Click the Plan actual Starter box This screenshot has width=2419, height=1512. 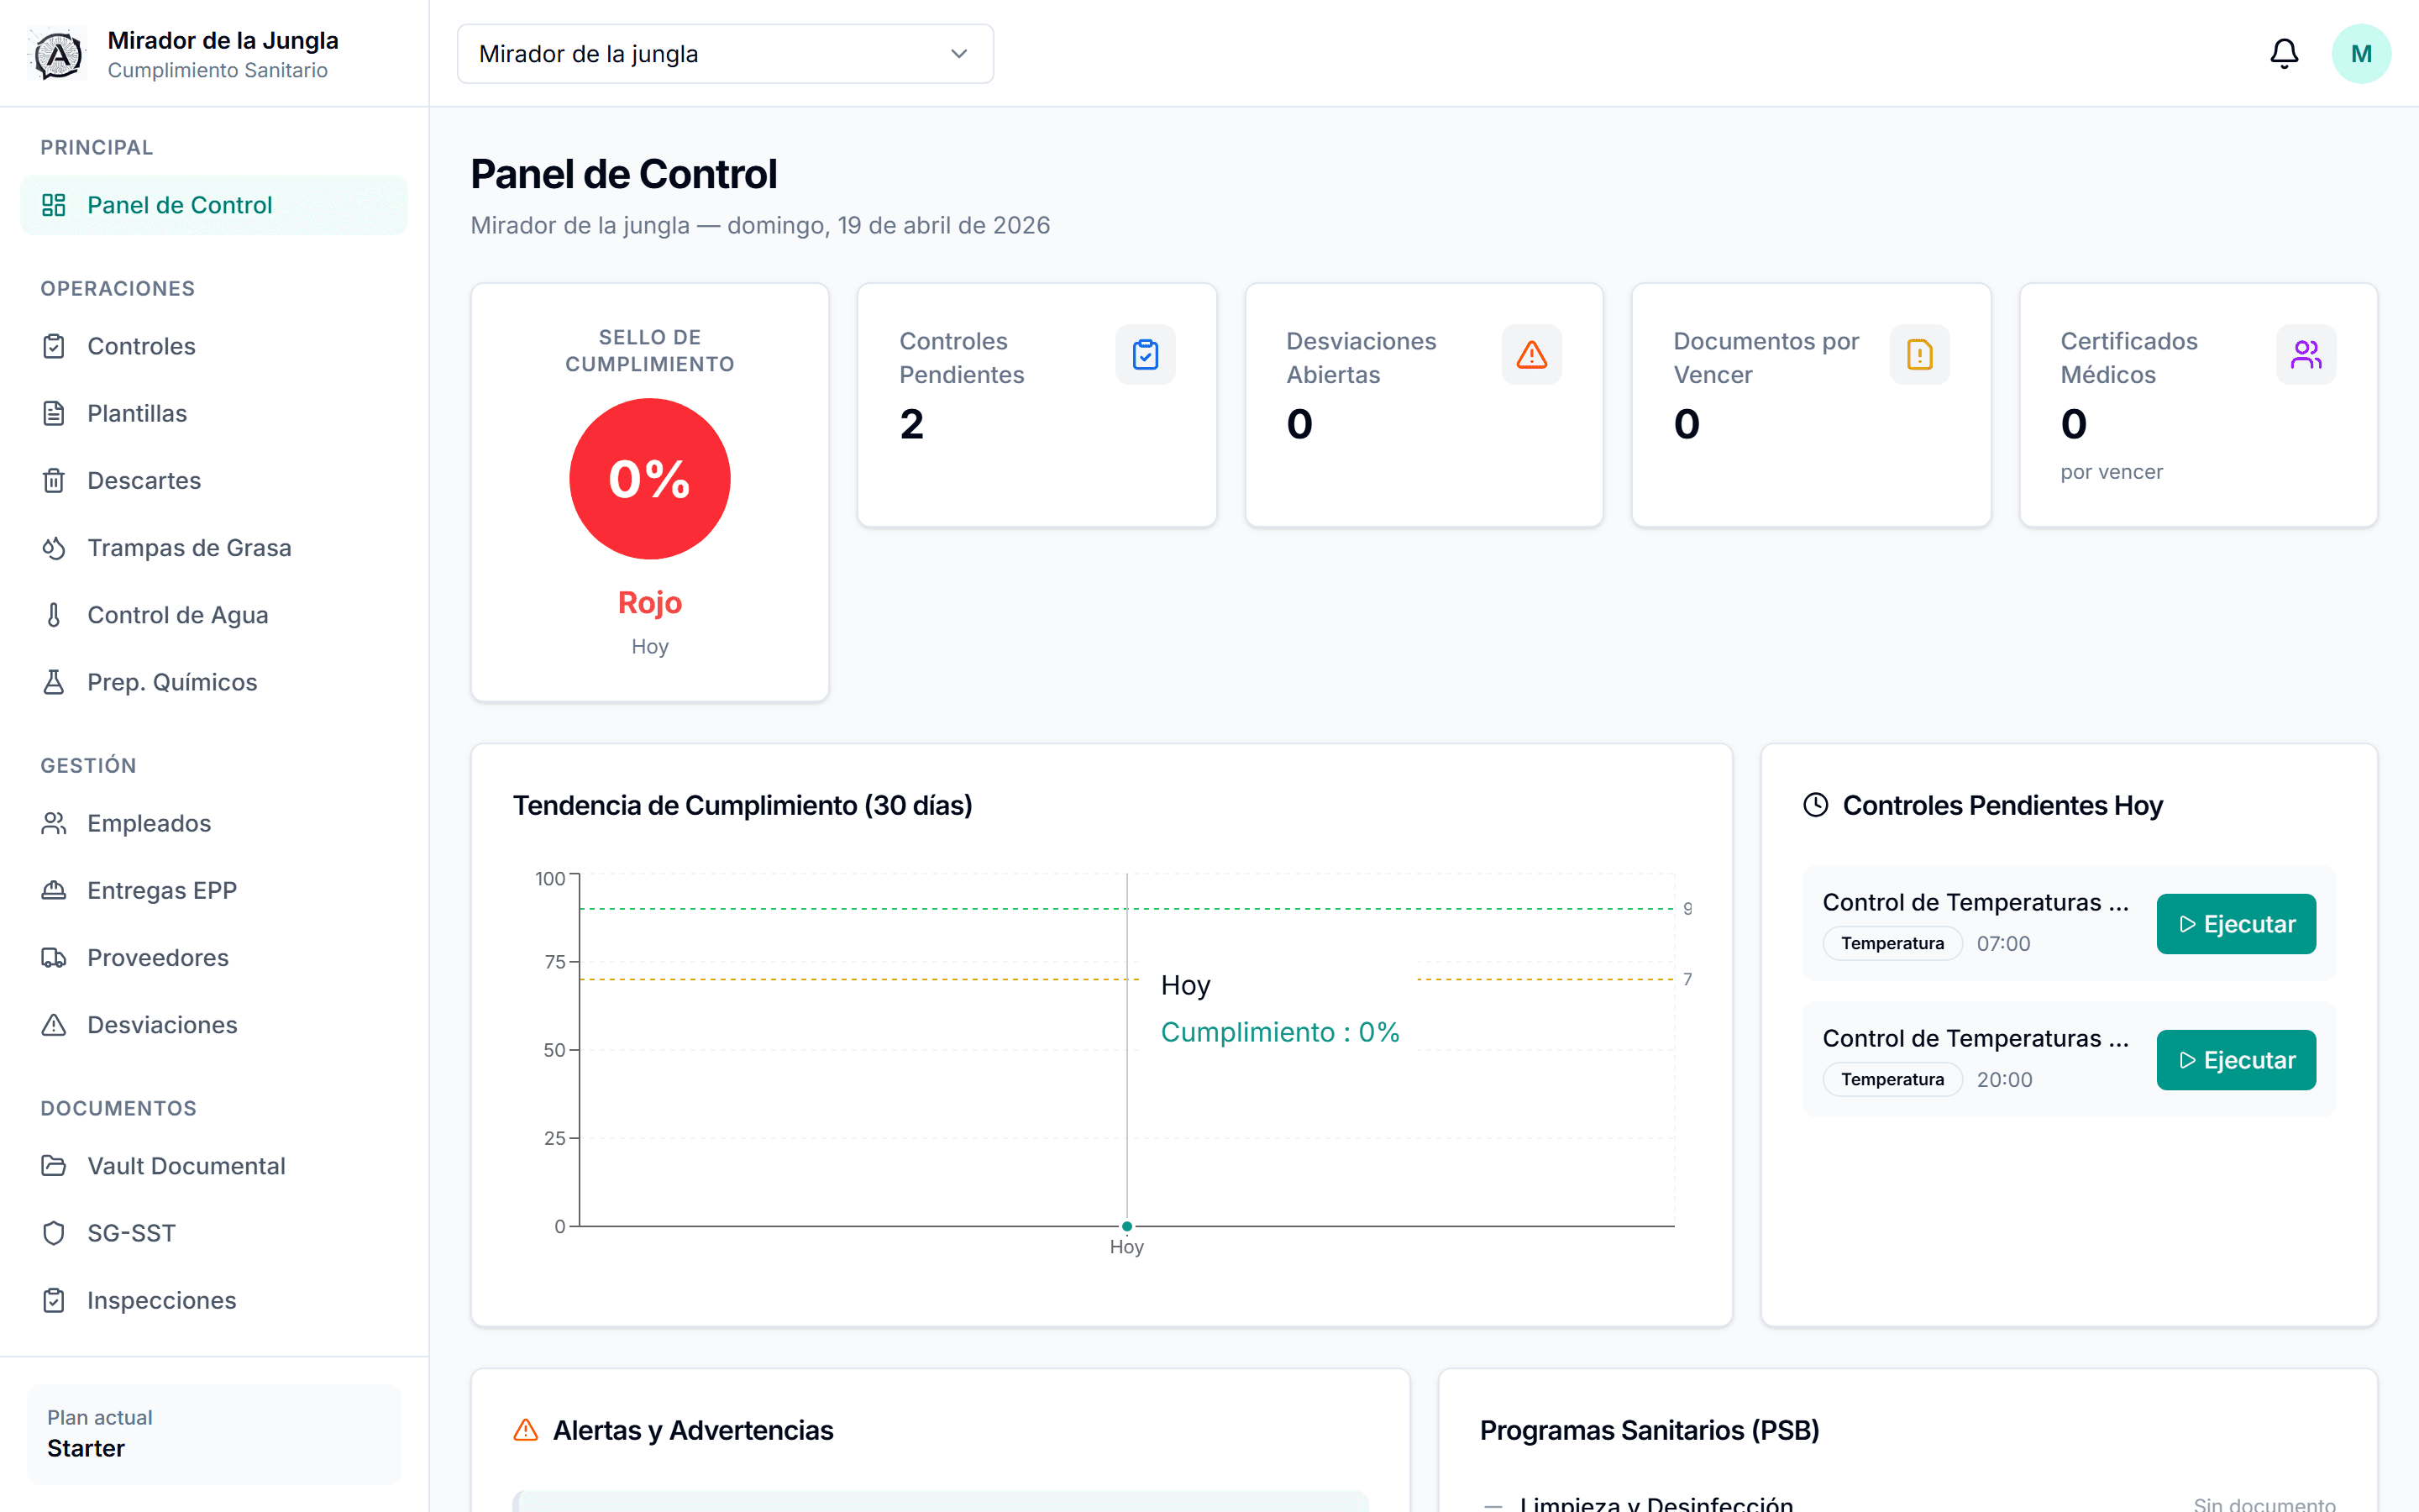point(214,1433)
